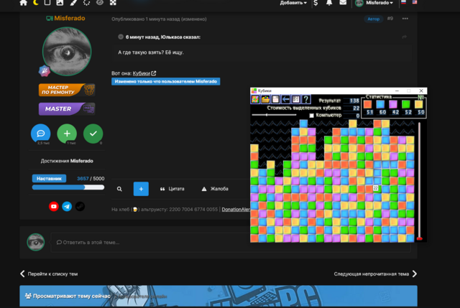
Task: Click the home icon in top navbar
Action: coord(23,3)
